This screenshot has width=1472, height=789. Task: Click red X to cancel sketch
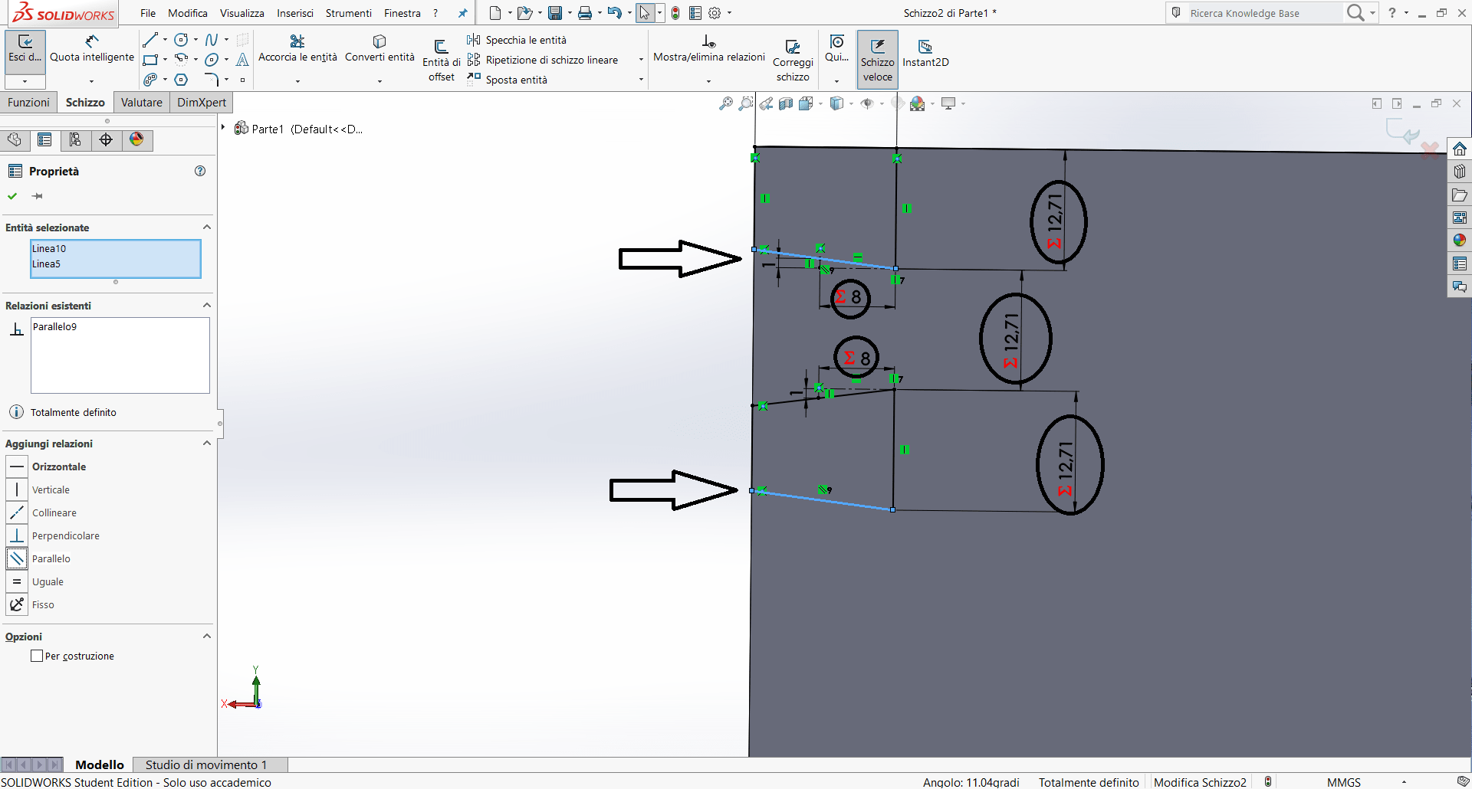pos(1430,149)
